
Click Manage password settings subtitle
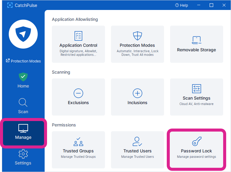(197, 157)
